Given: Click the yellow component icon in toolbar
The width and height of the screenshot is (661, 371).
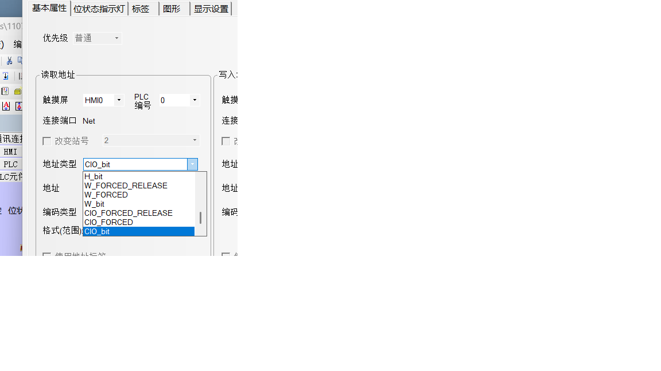Looking at the screenshot, I should (x=18, y=91).
